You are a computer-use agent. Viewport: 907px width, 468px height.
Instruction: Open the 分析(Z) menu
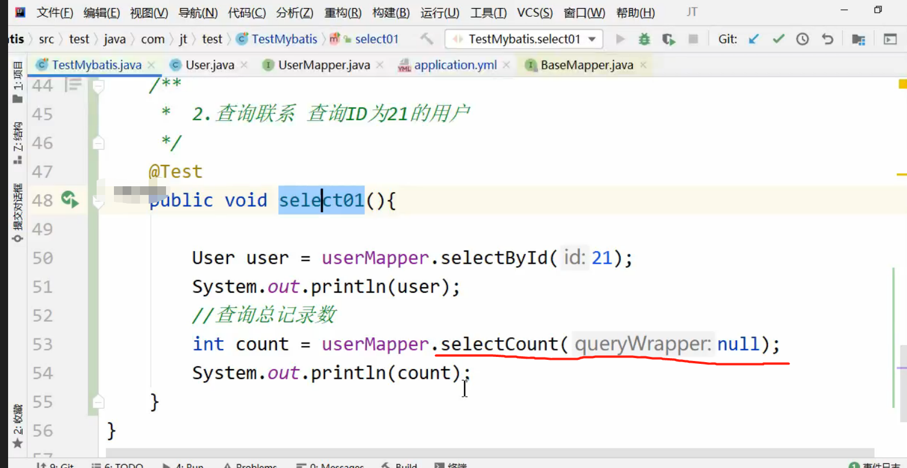[295, 12]
